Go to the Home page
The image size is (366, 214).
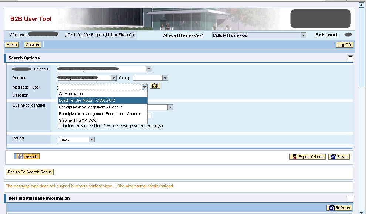(x=11, y=45)
